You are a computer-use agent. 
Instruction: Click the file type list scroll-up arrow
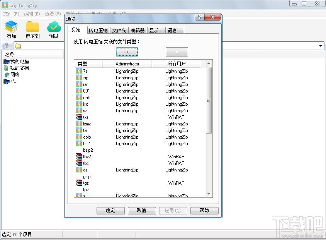(209, 63)
